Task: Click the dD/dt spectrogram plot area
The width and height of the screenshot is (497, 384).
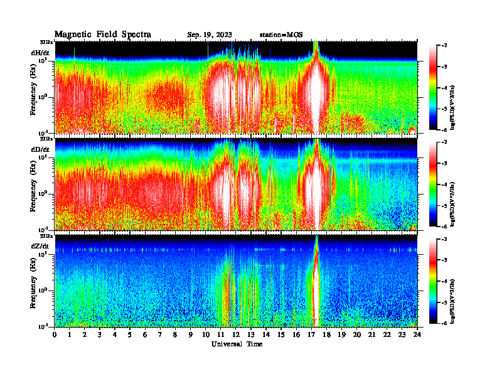Action: 236,184
